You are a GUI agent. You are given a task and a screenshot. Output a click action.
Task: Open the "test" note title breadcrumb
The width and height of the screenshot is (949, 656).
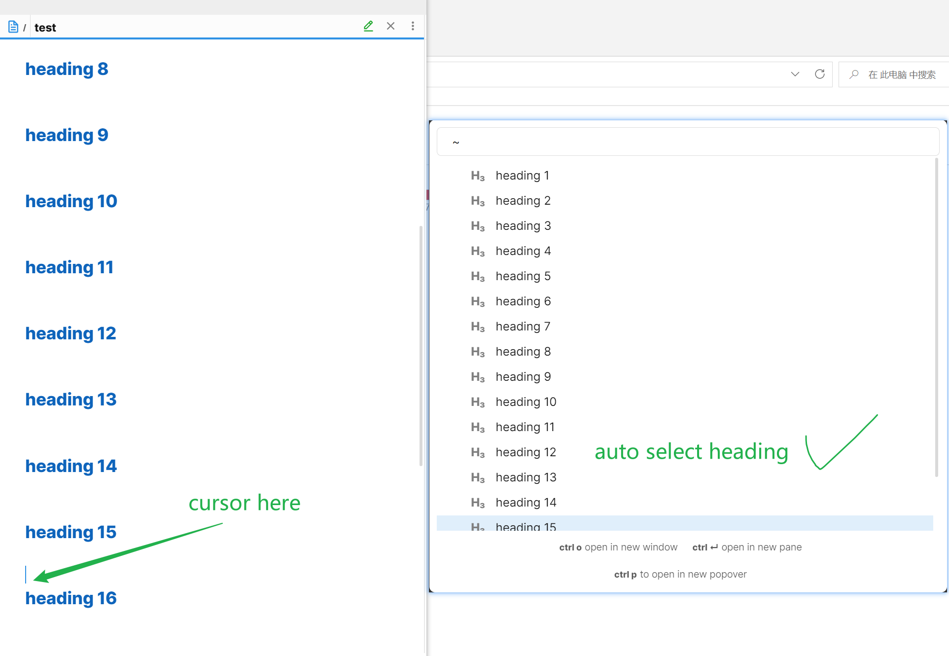point(45,27)
